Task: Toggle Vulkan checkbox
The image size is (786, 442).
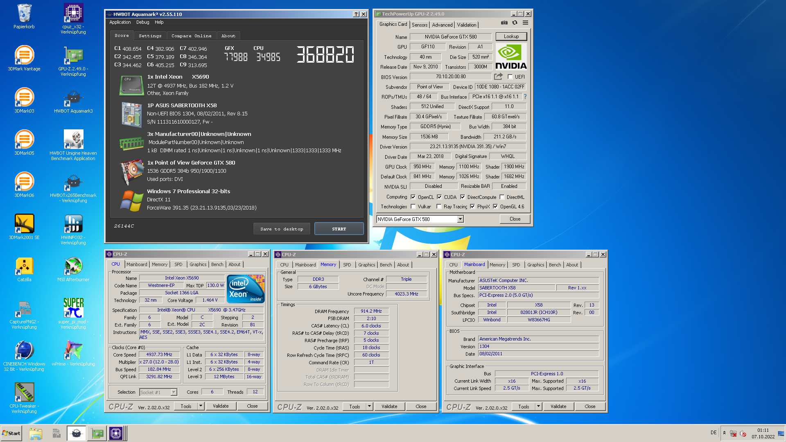Action: pyautogui.click(x=413, y=206)
